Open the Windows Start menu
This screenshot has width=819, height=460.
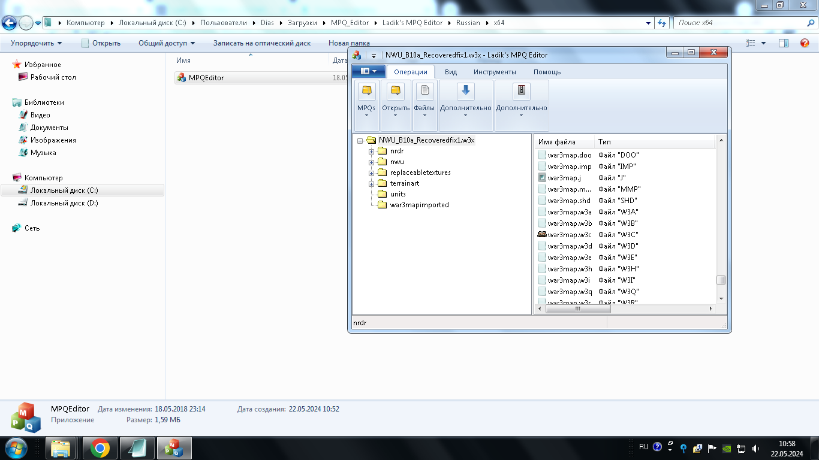pos(15,447)
